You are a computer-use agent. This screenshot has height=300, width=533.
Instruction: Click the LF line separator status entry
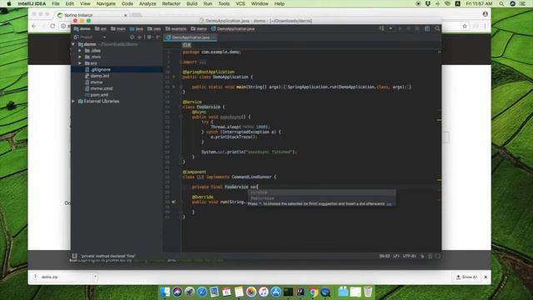tap(396, 256)
